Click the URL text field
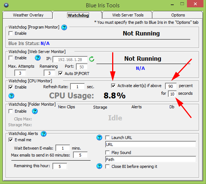The width and height of the screenshot is (206, 184). pyautogui.click(x=151, y=144)
